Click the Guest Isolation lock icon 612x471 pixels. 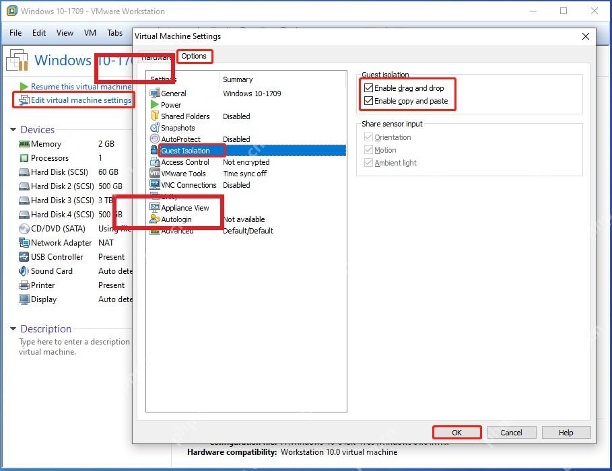[x=154, y=150]
